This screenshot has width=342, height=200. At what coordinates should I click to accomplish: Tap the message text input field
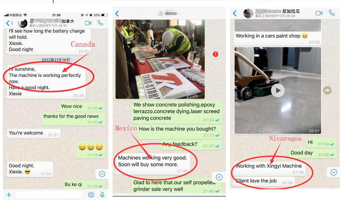point(50,195)
